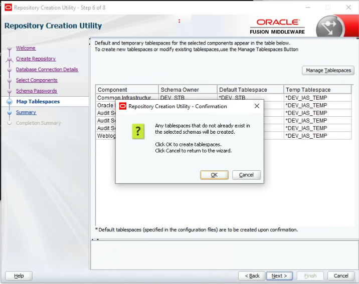Open the Select Components step

(37, 80)
